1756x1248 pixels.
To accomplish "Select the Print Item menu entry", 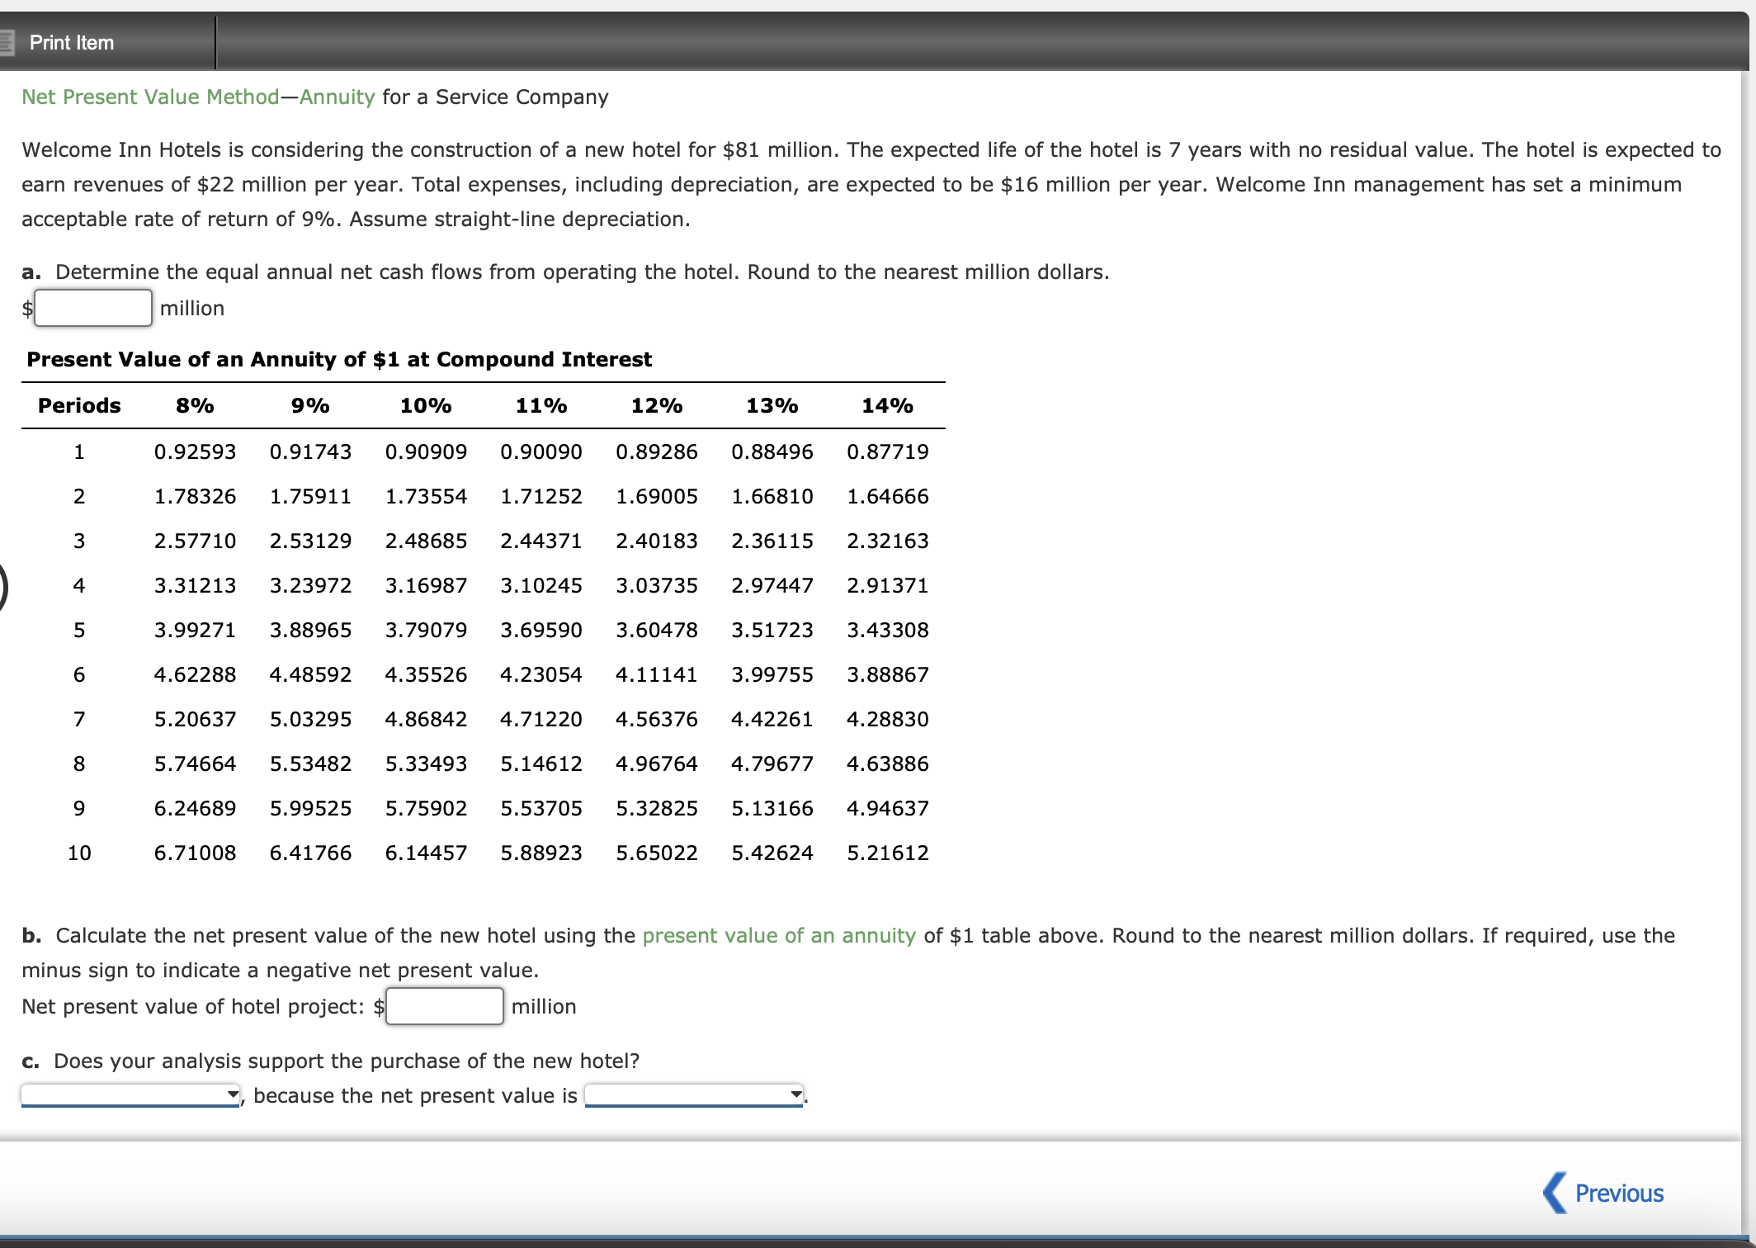I will [x=71, y=42].
